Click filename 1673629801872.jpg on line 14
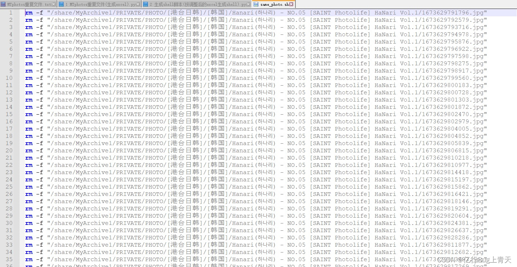Screen dimensions: 517x267 [x=453, y=107]
